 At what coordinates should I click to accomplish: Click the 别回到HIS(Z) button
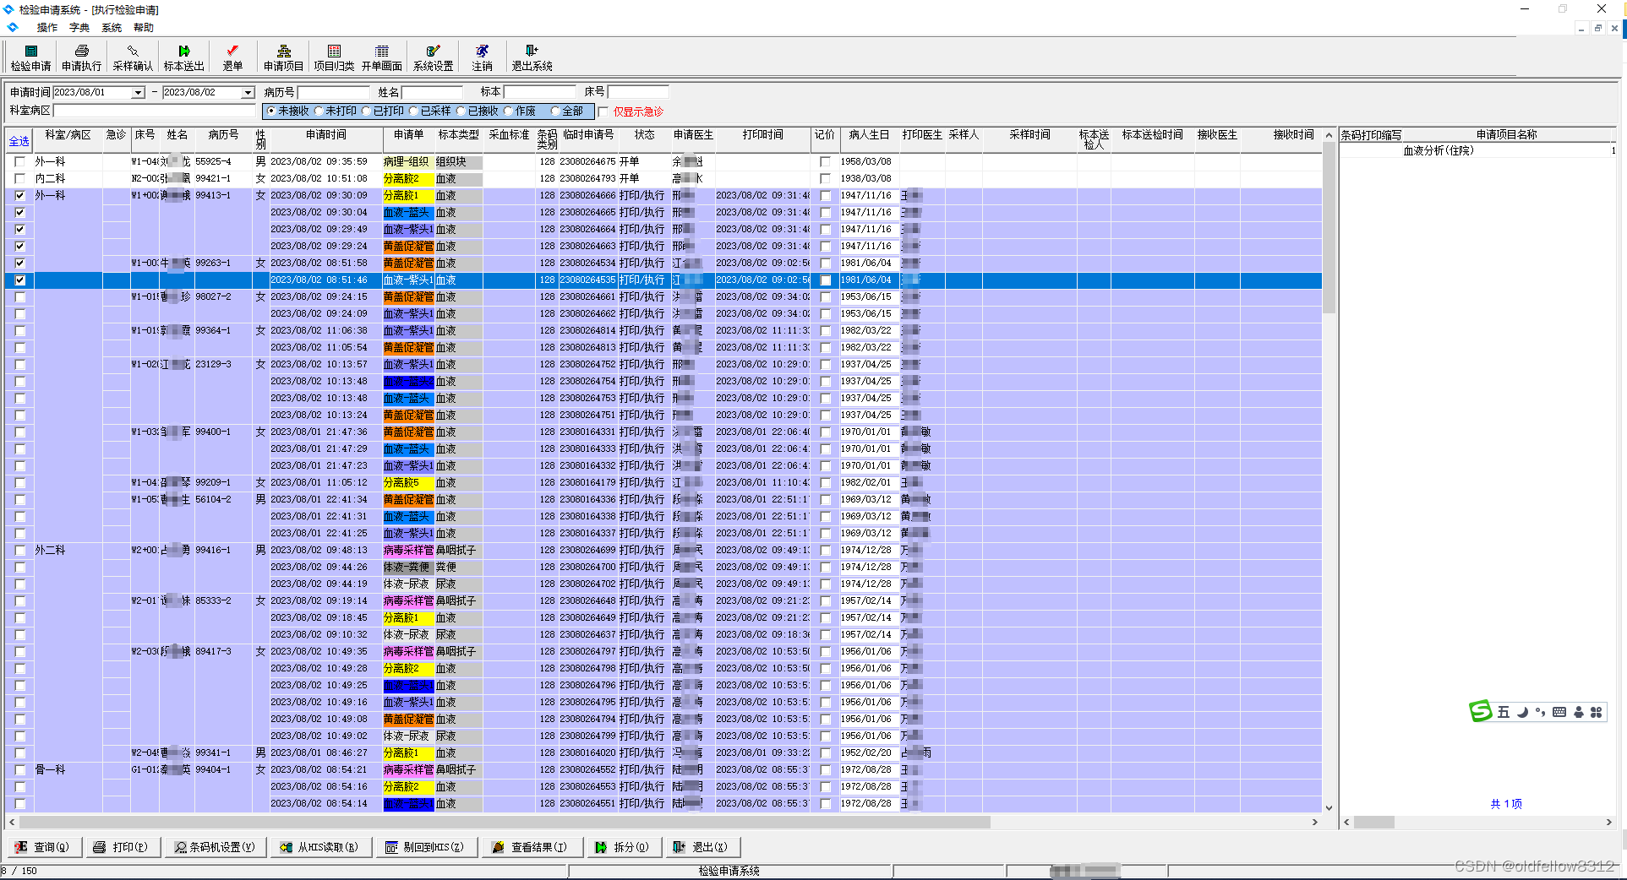coord(426,847)
